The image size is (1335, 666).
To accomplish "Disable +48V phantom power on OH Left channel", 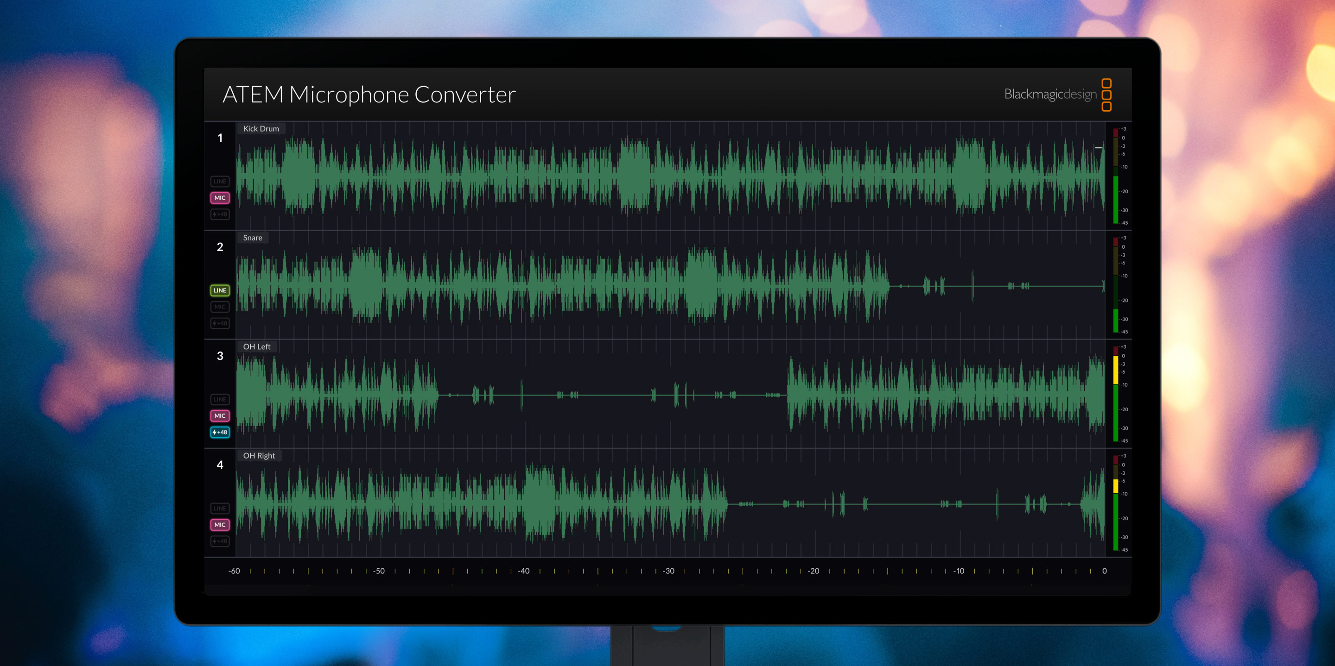I will [x=220, y=432].
